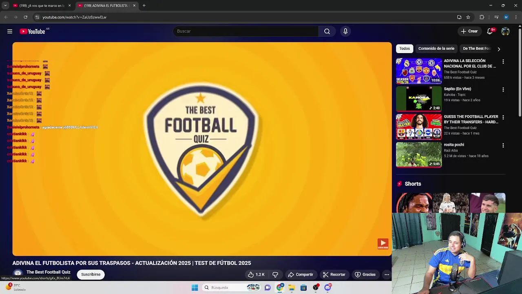
Task: Open the YouTube account avatar menu
Action: click(505, 31)
